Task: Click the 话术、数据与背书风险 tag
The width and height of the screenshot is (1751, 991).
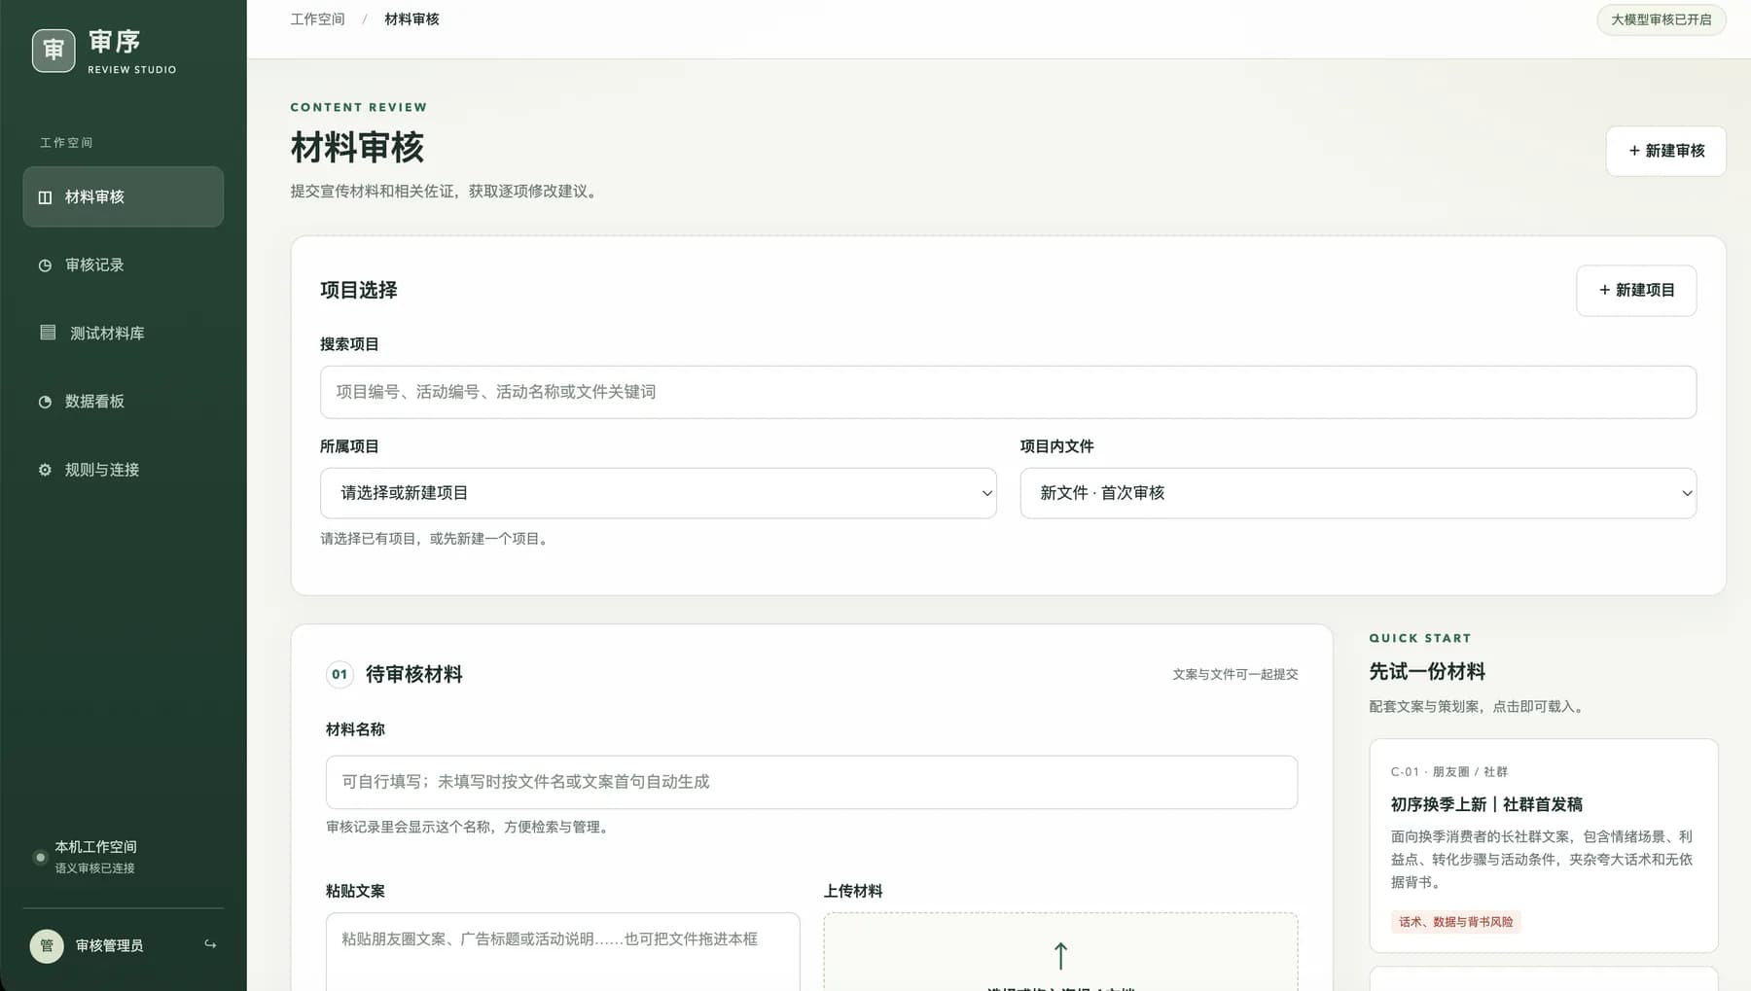Action: point(1456,922)
